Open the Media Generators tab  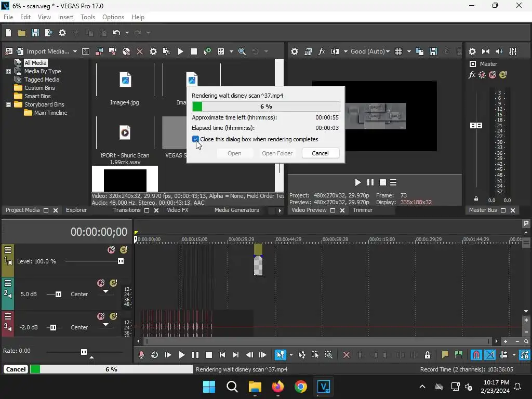[x=236, y=210]
